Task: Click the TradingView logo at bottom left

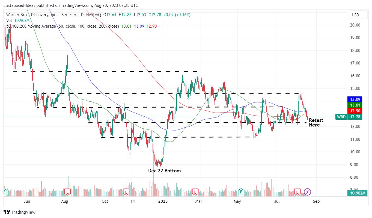Action: [19, 212]
